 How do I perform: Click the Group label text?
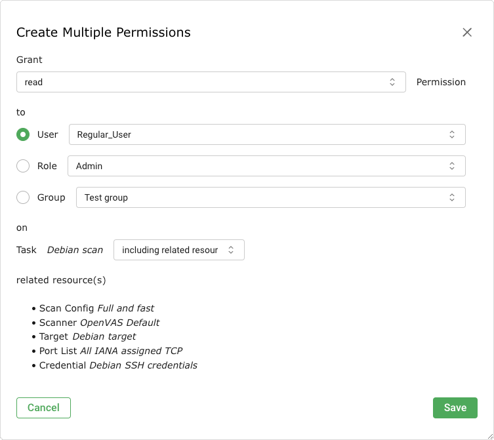coord(51,197)
